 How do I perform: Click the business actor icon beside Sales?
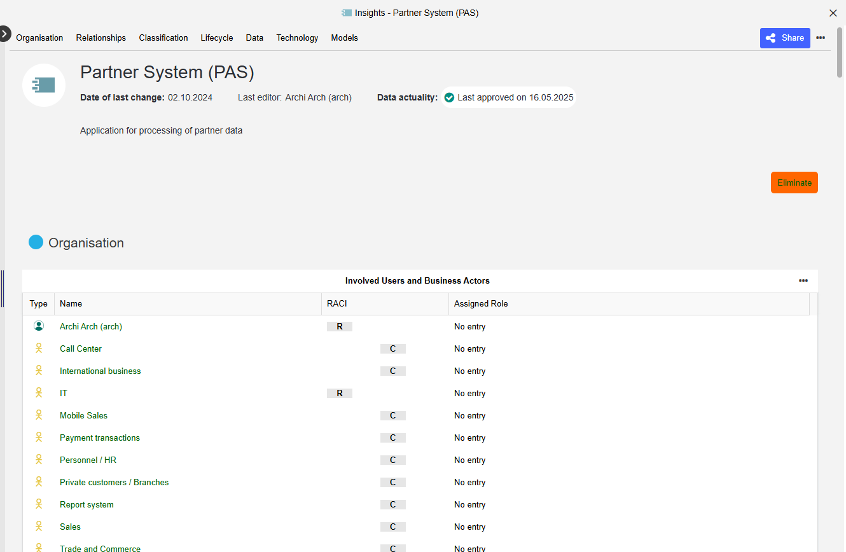(x=39, y=526)
